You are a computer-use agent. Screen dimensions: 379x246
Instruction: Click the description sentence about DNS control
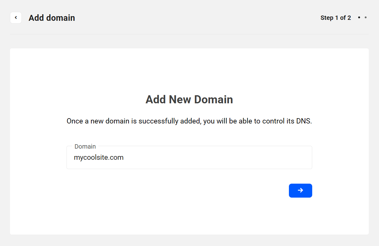[x=189, y=121]
